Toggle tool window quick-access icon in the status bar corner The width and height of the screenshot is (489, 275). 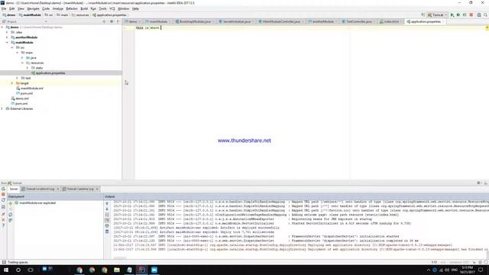click(x=4, y=263)
